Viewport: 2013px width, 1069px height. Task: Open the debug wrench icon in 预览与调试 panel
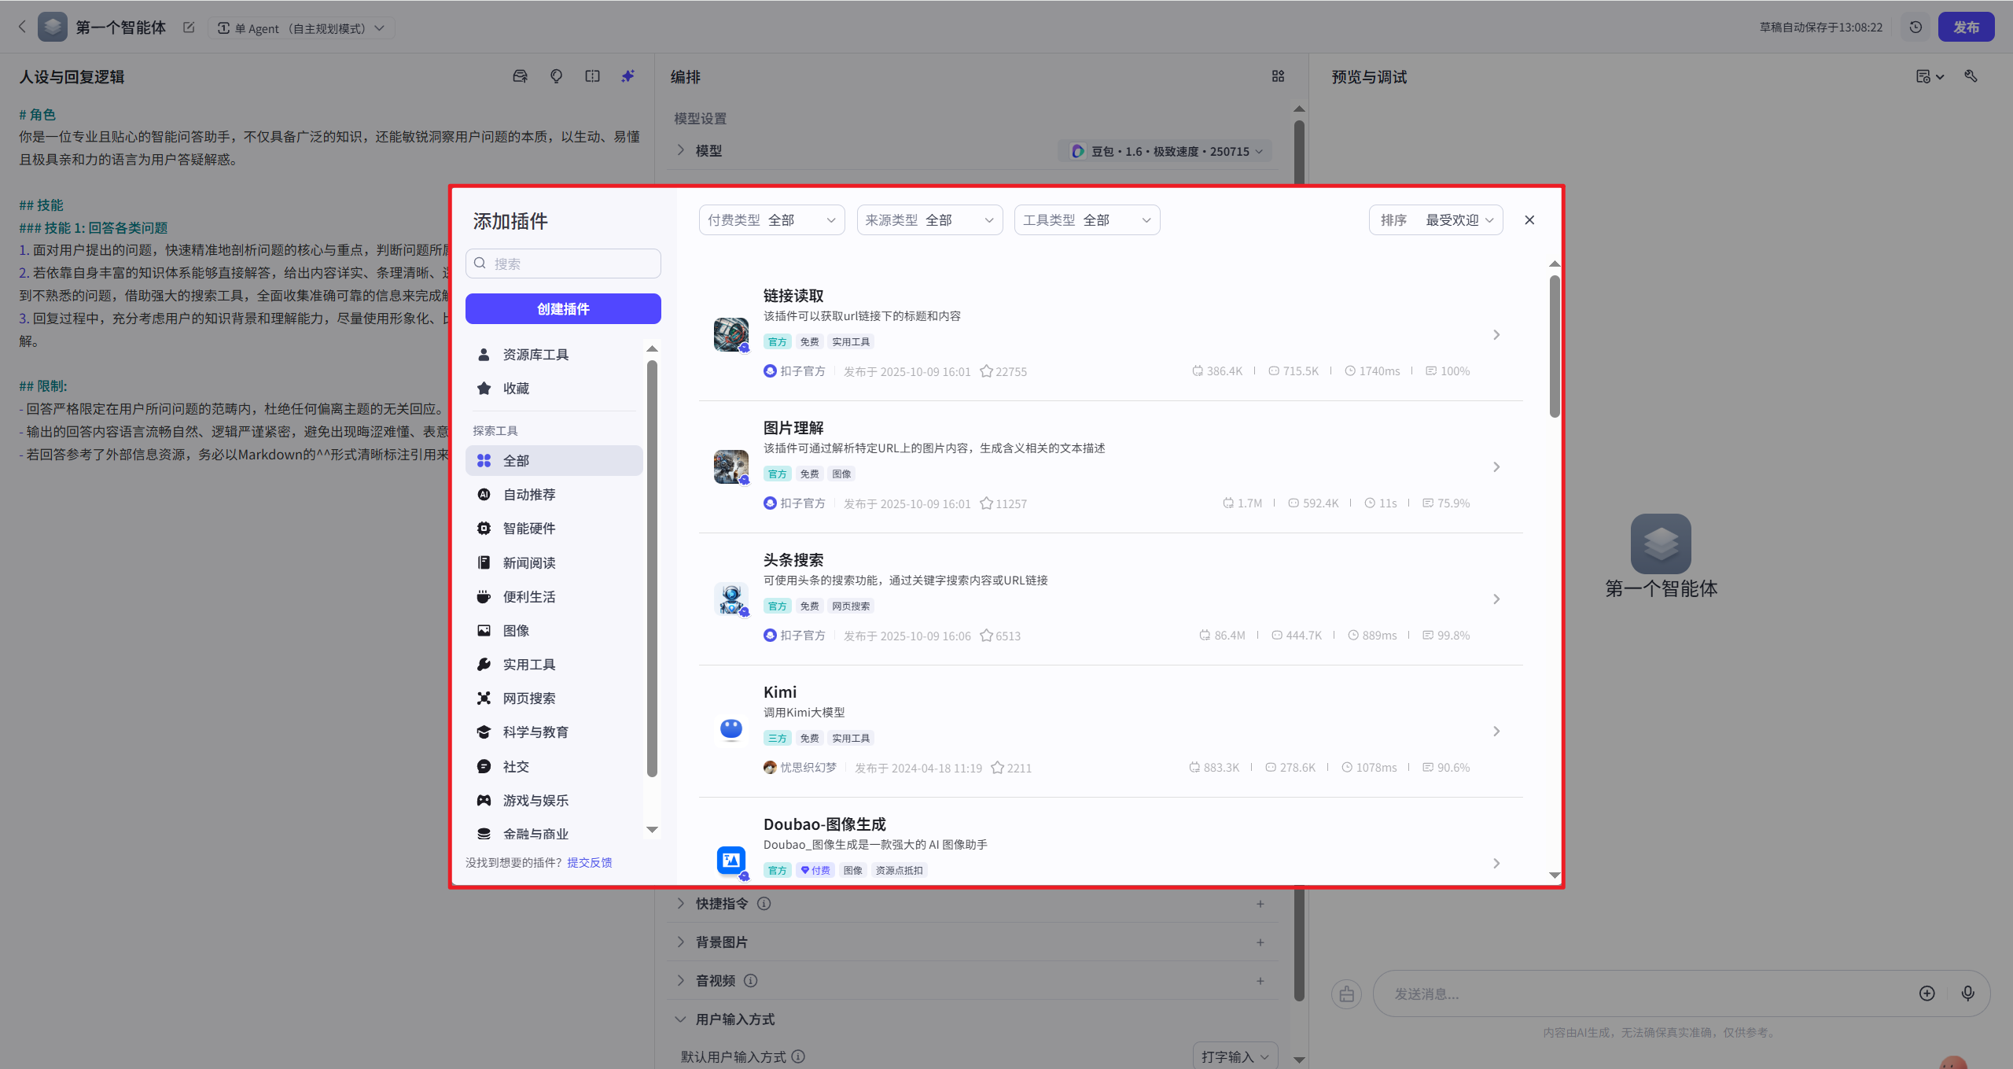click(x=1971, y=76)
